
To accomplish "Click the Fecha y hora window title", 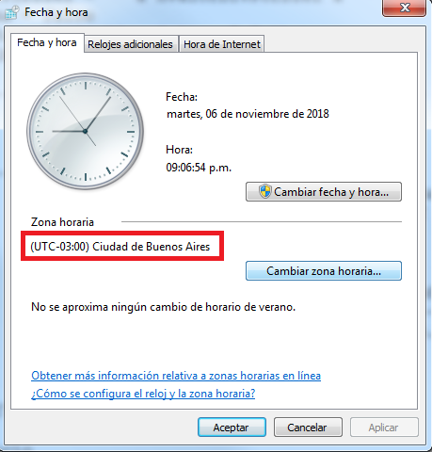I will 56,12.
